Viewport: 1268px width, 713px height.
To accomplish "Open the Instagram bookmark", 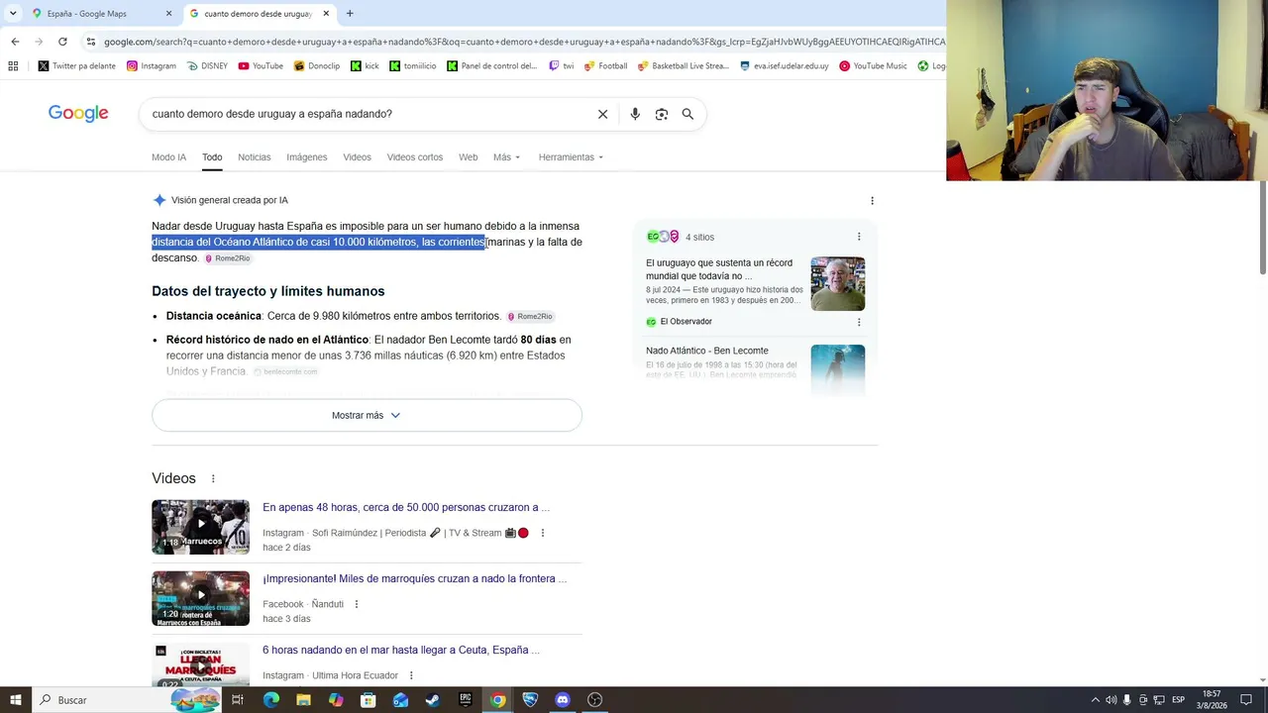I will point(152,66).
